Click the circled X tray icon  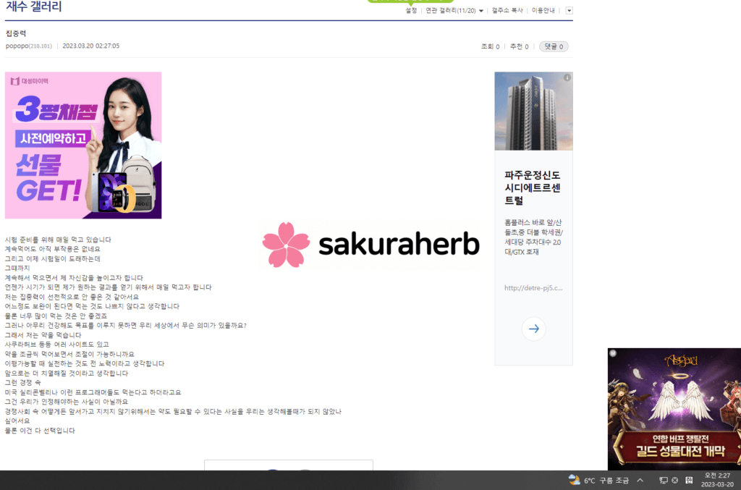(675, 480)
